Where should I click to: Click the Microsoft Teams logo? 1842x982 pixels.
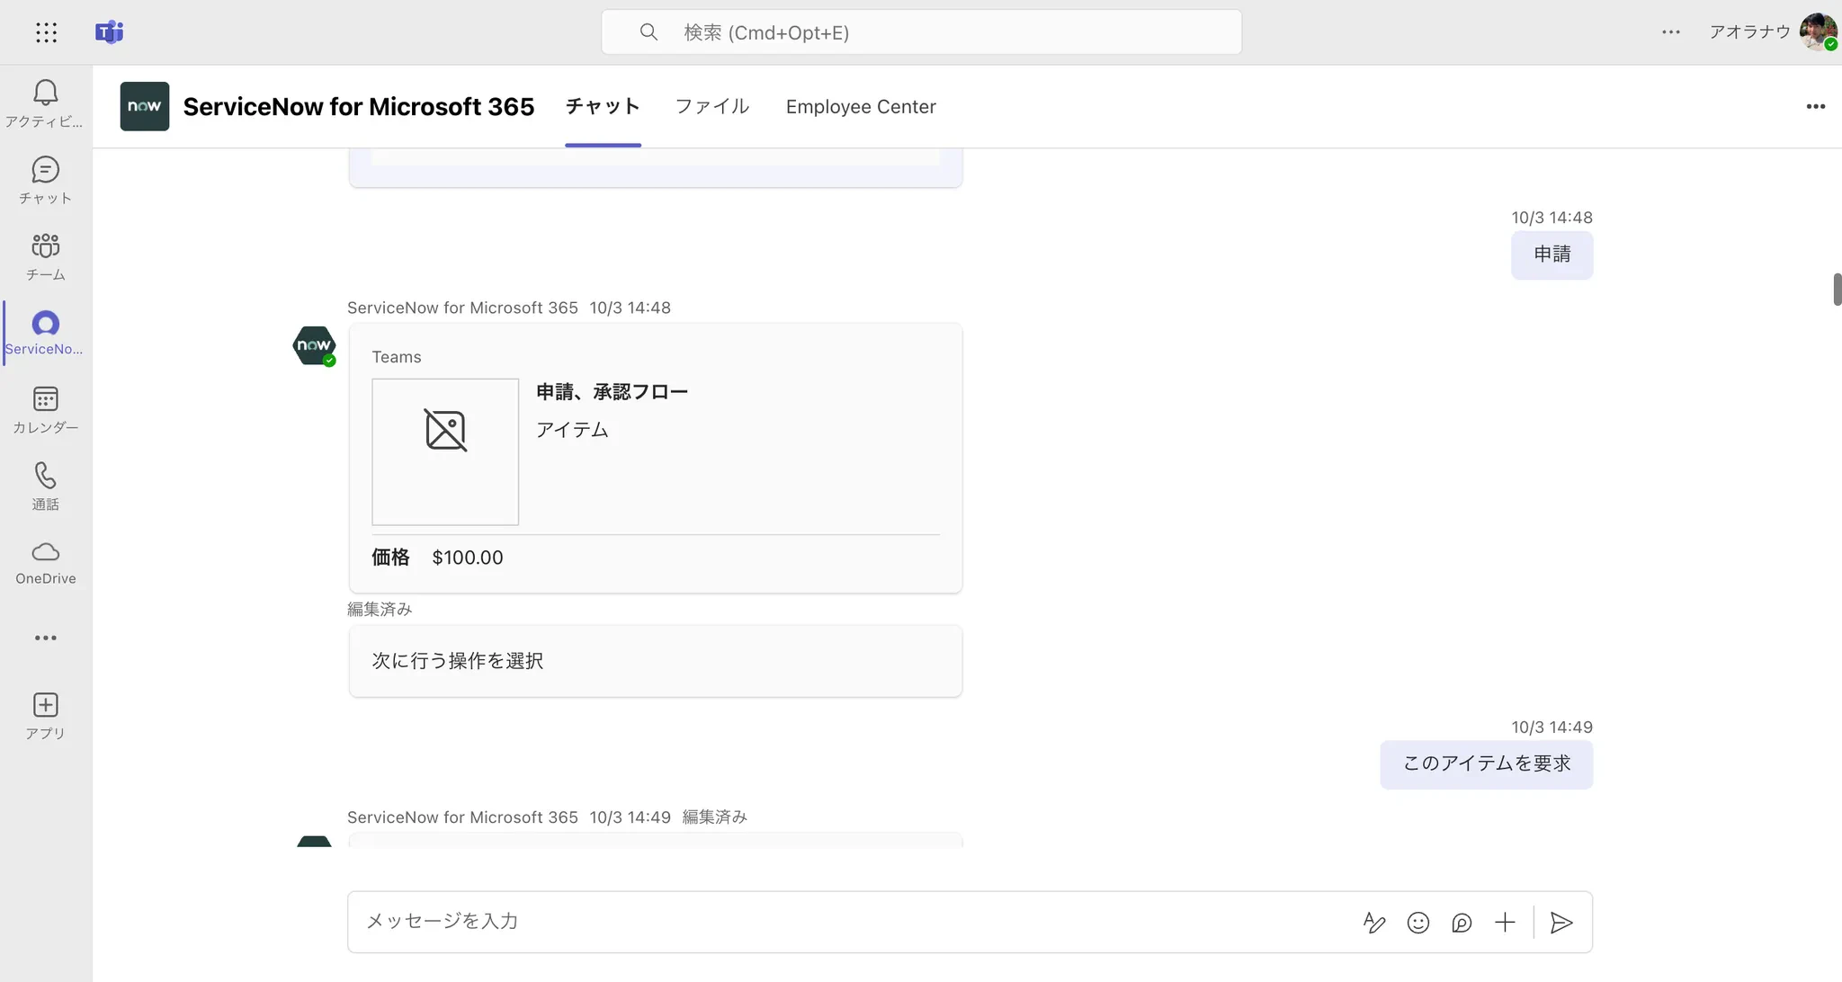click(x=109, y=32)
